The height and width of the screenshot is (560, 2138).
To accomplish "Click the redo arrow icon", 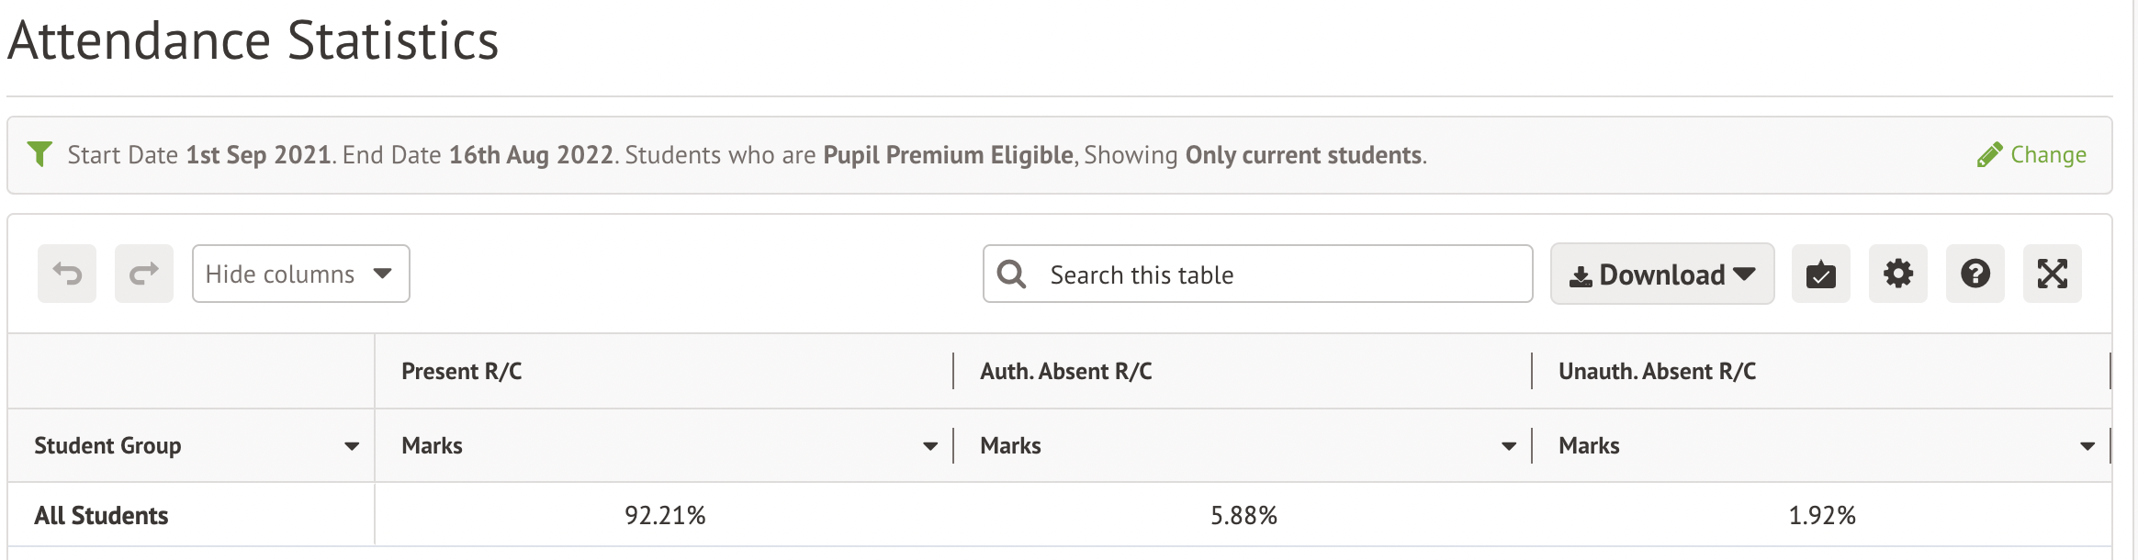I will pos(144,274).
